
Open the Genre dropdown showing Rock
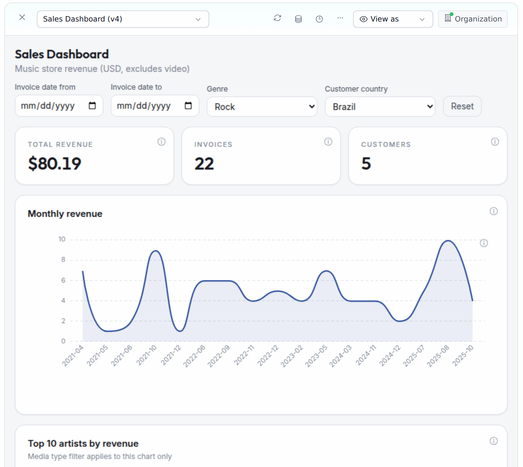262,107
